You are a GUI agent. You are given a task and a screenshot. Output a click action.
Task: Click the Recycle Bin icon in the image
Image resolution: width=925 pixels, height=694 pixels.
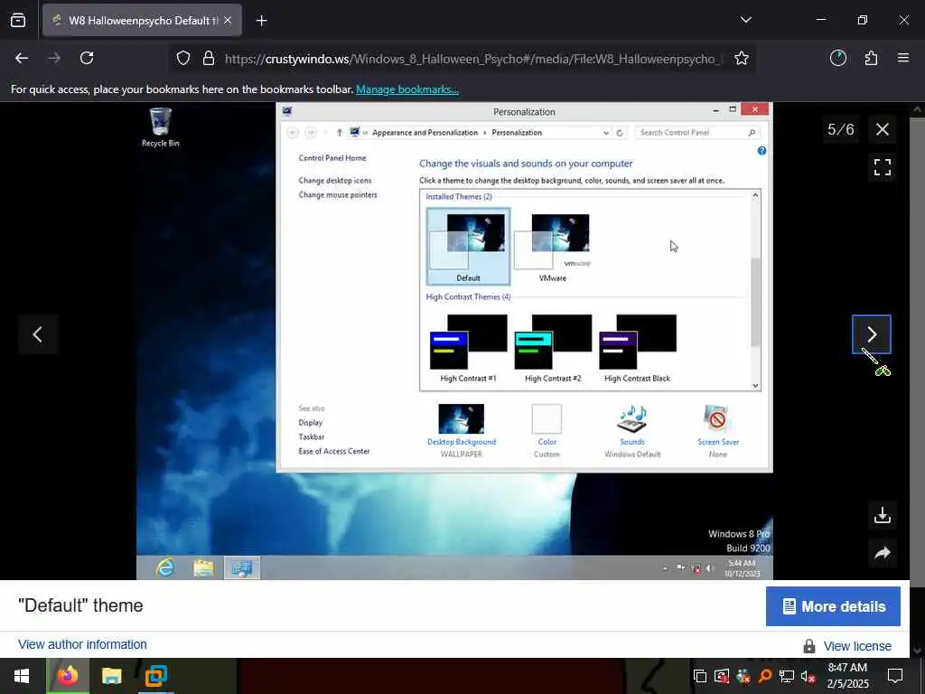(x=161, y=127)
